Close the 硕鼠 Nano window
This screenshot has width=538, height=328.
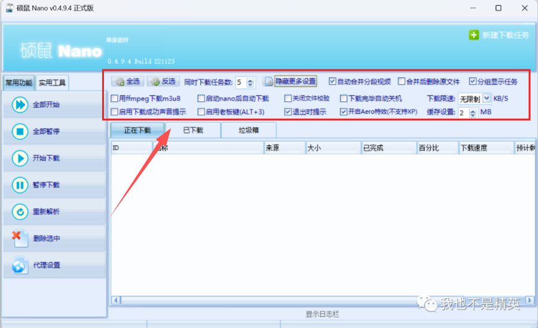(525, 8)
